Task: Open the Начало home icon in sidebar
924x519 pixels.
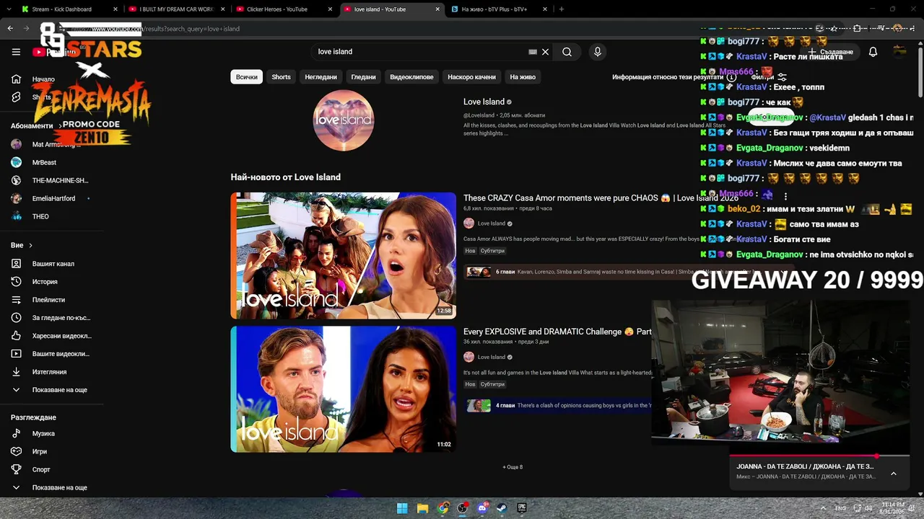Action: (x=16, y=79)
